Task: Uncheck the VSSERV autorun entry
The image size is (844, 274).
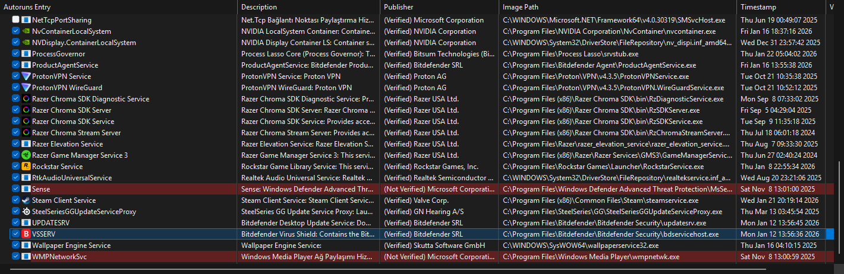Action: (x=15, y=234)
